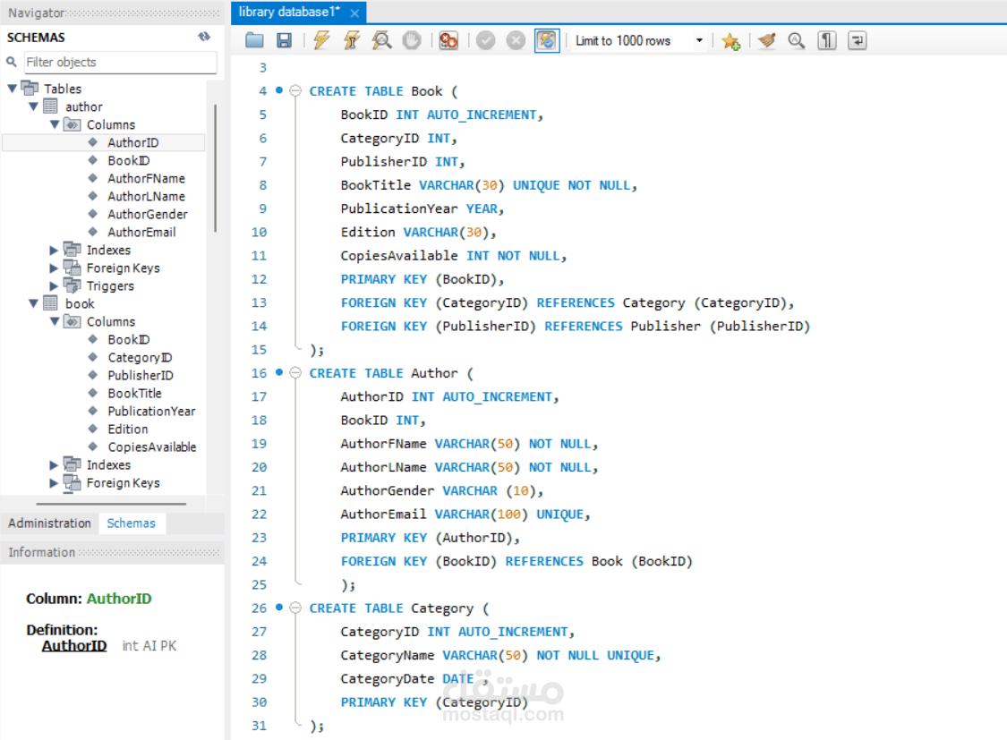Fold the CREATE TABLE Book block
This screenshot has width=1007, height=740.
pyautogui.click(x=295, y=91)
